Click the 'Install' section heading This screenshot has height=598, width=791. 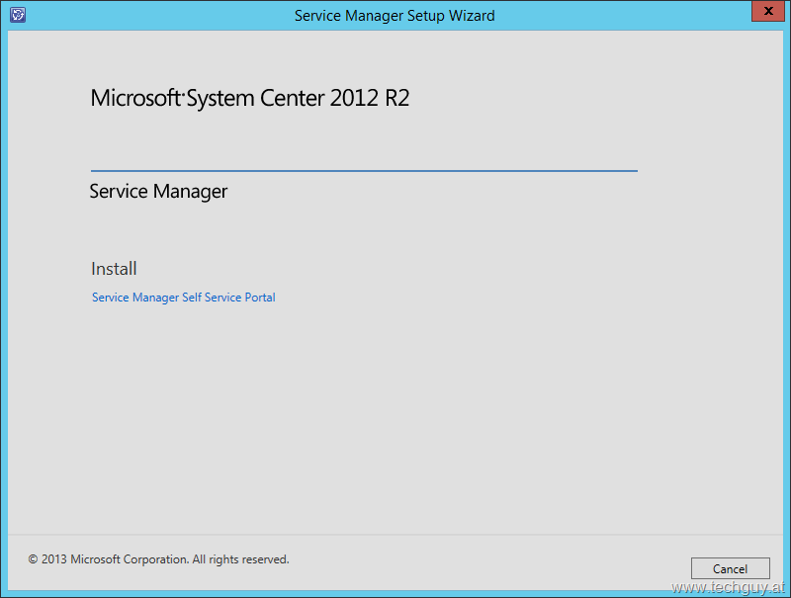pos(114,269)
